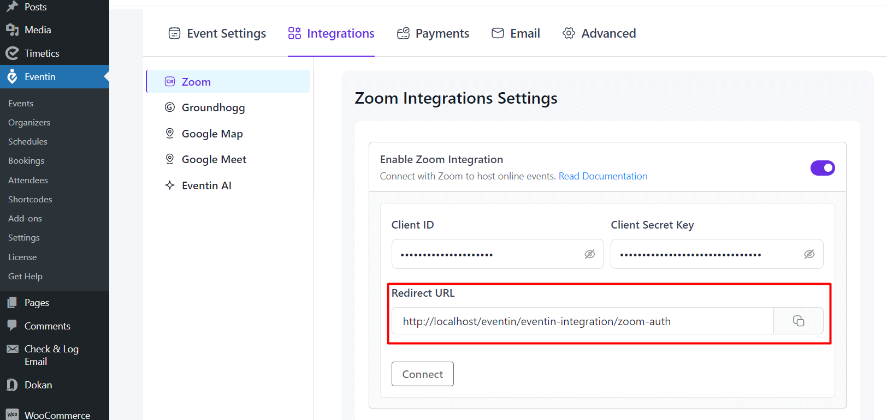This screenshot has width=887, height=420.
Task: Click the Comments bubble icon
Action: [12, 325]
